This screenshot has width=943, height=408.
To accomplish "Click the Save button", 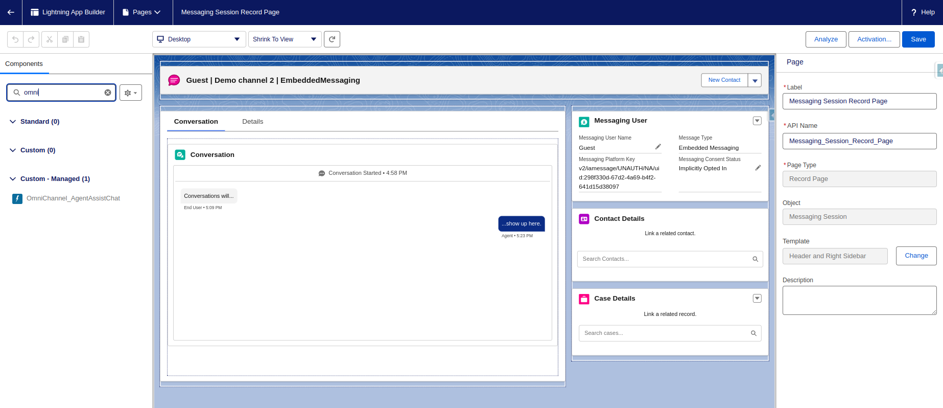I will pyautogui.click(x=918, y=39).
